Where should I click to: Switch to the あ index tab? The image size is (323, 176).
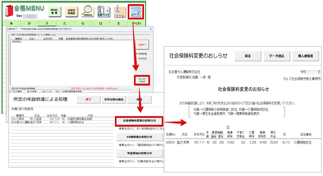coord(11,23)
